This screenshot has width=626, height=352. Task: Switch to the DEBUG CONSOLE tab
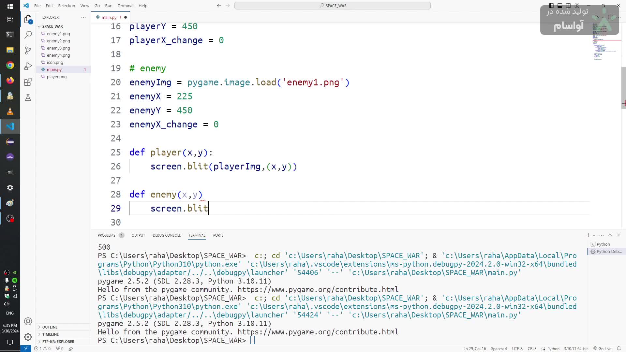[x=167, y=235]
